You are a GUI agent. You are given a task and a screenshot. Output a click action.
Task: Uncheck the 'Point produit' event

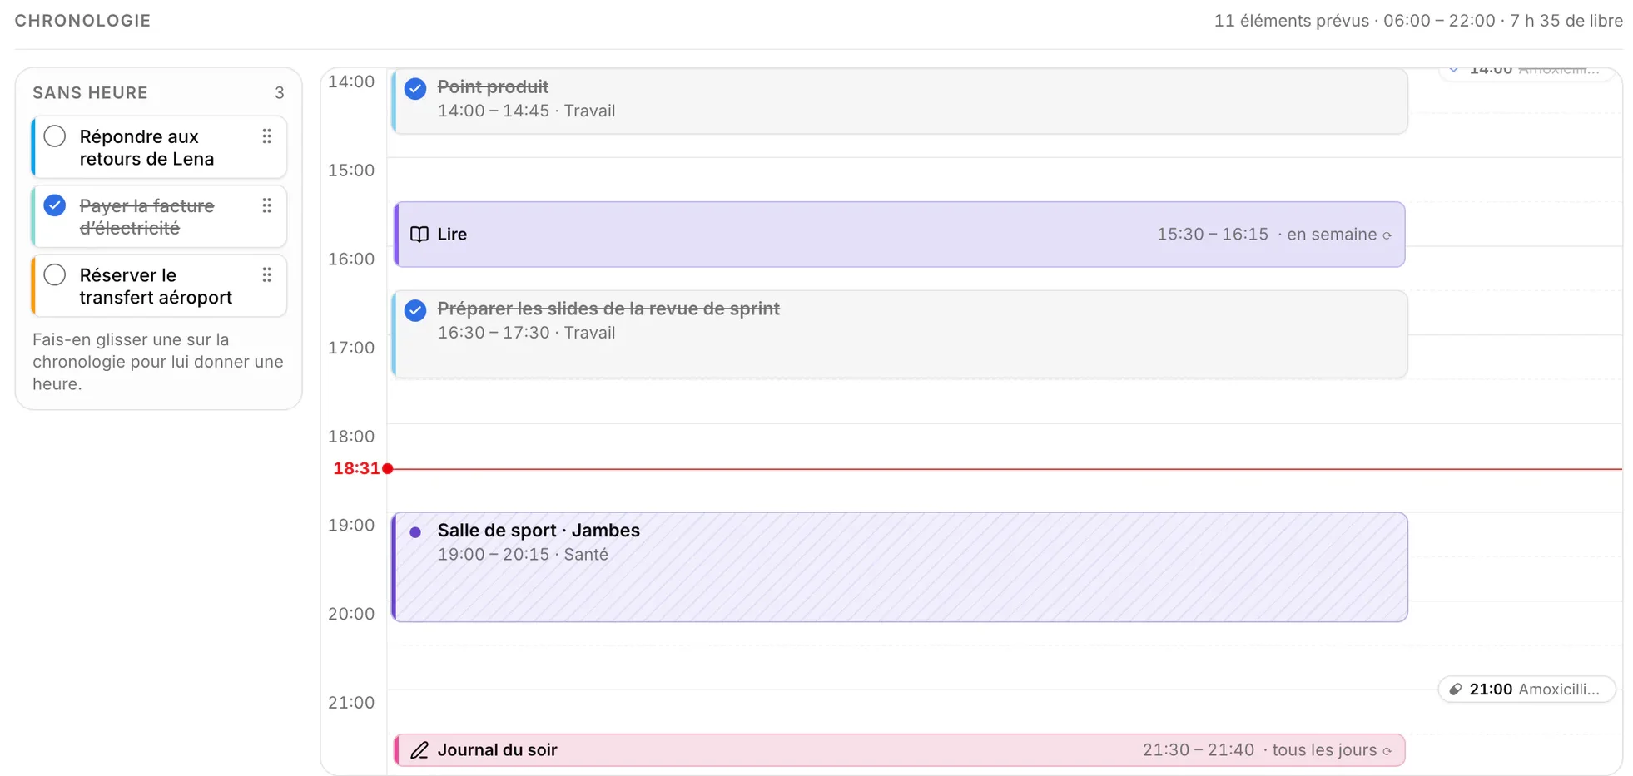(415, 88)
